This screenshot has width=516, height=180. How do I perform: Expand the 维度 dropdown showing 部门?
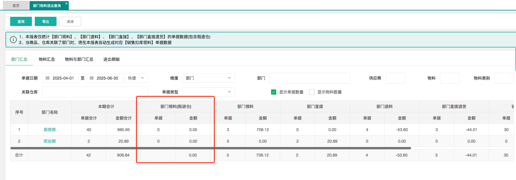tap(208, 78)
